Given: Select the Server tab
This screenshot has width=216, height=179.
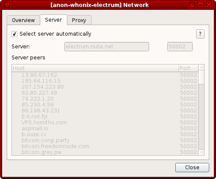Looking at the screenshot, I should [x=53, y=20].
